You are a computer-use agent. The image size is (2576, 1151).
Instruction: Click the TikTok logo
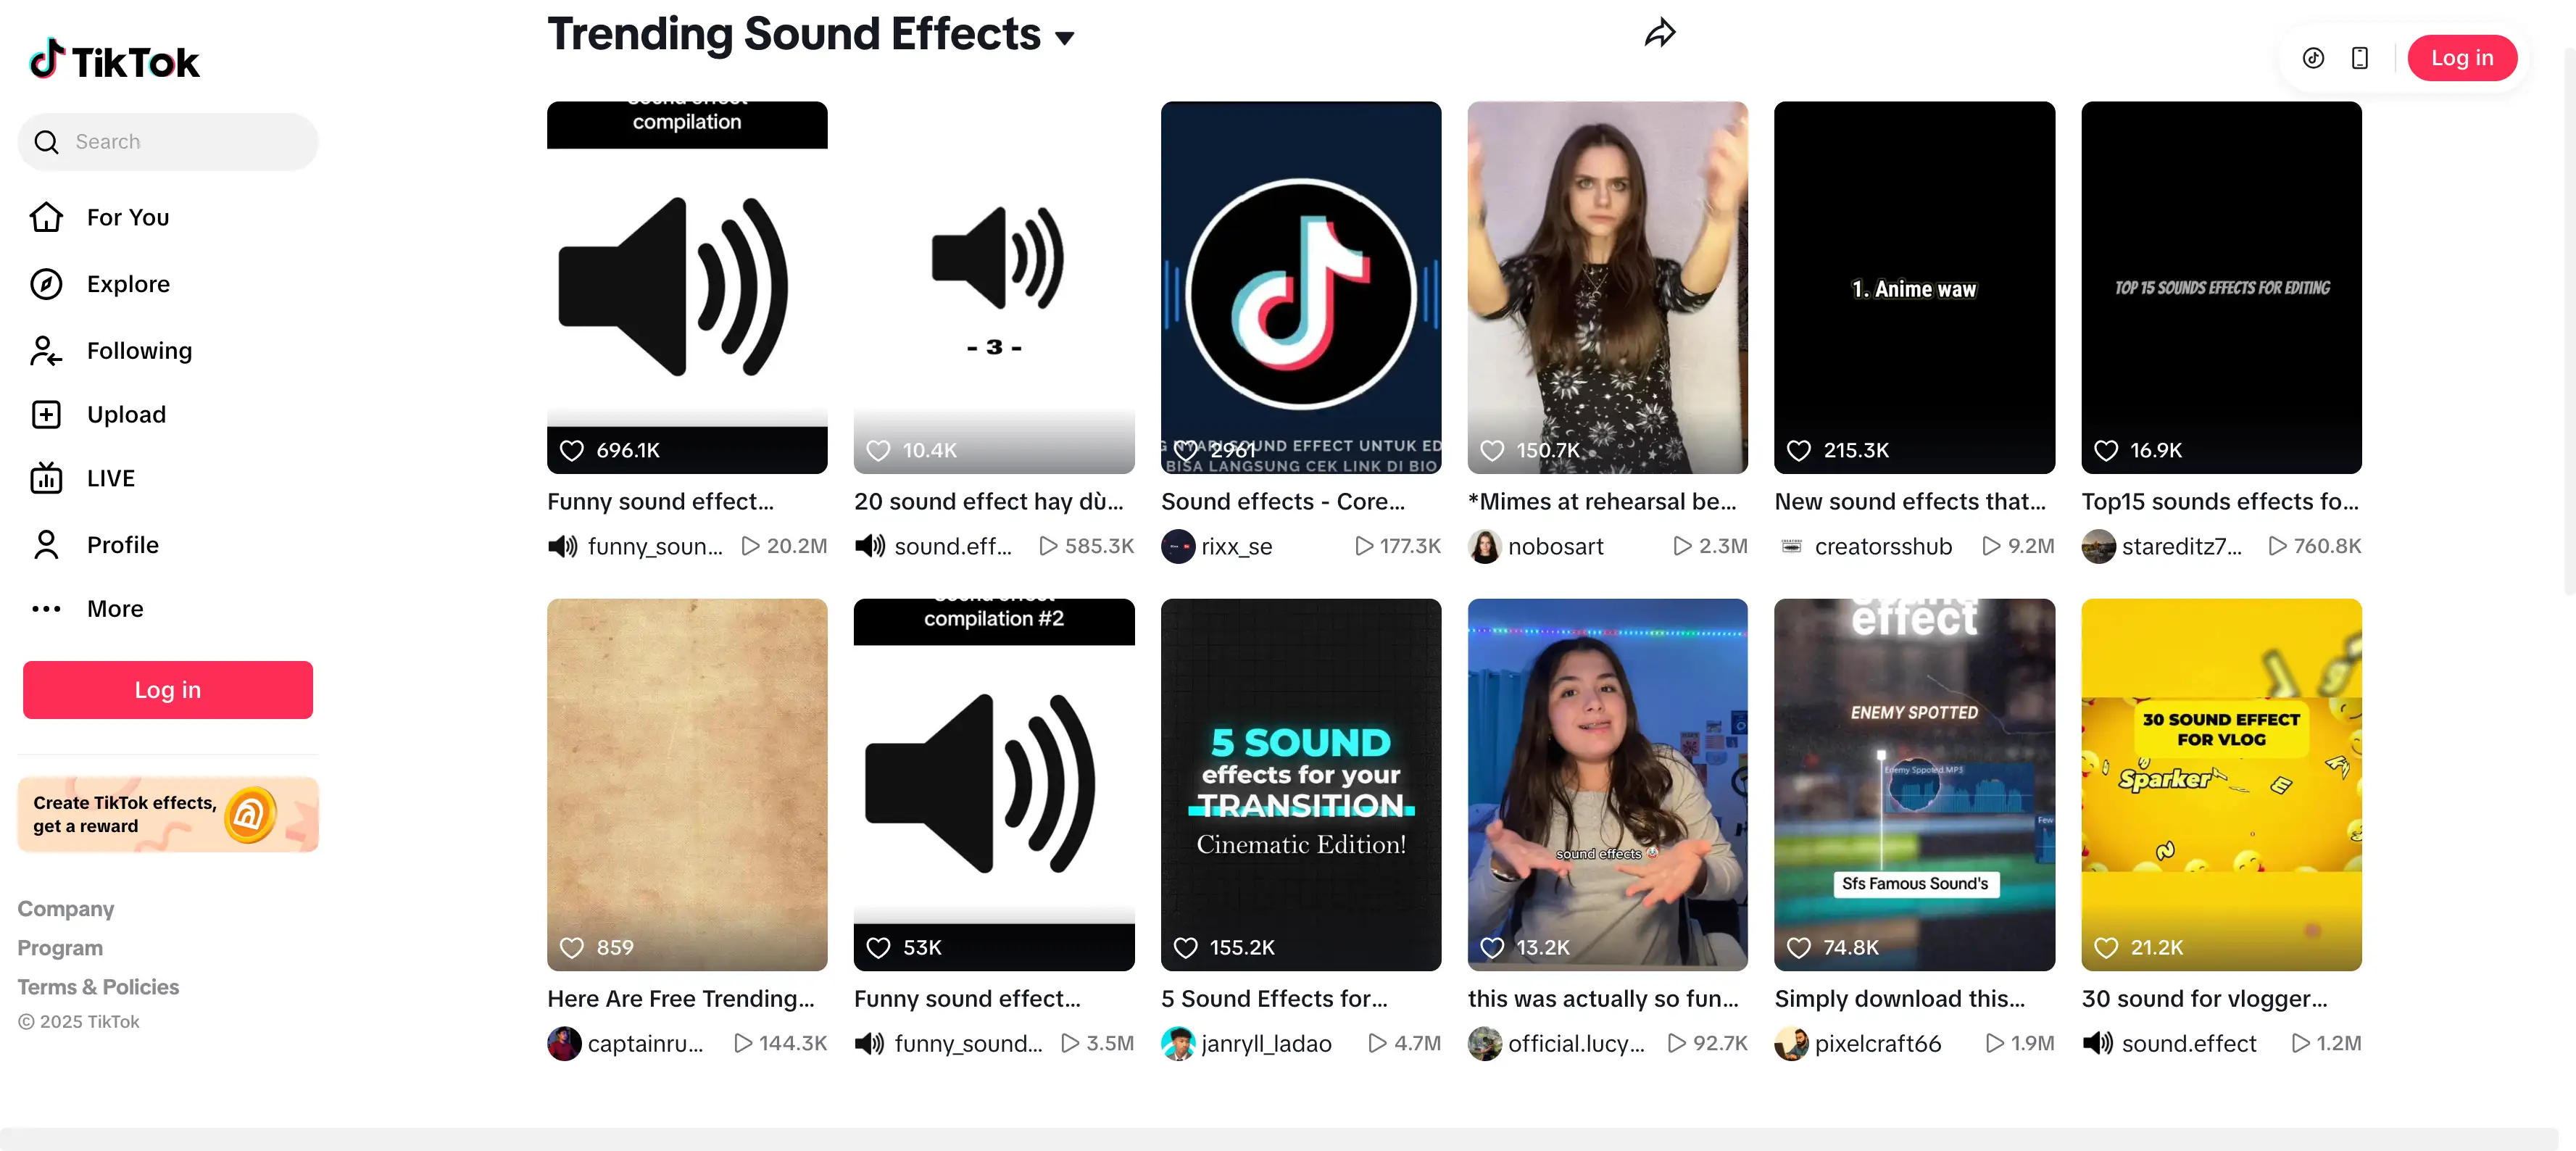point(114,60)
